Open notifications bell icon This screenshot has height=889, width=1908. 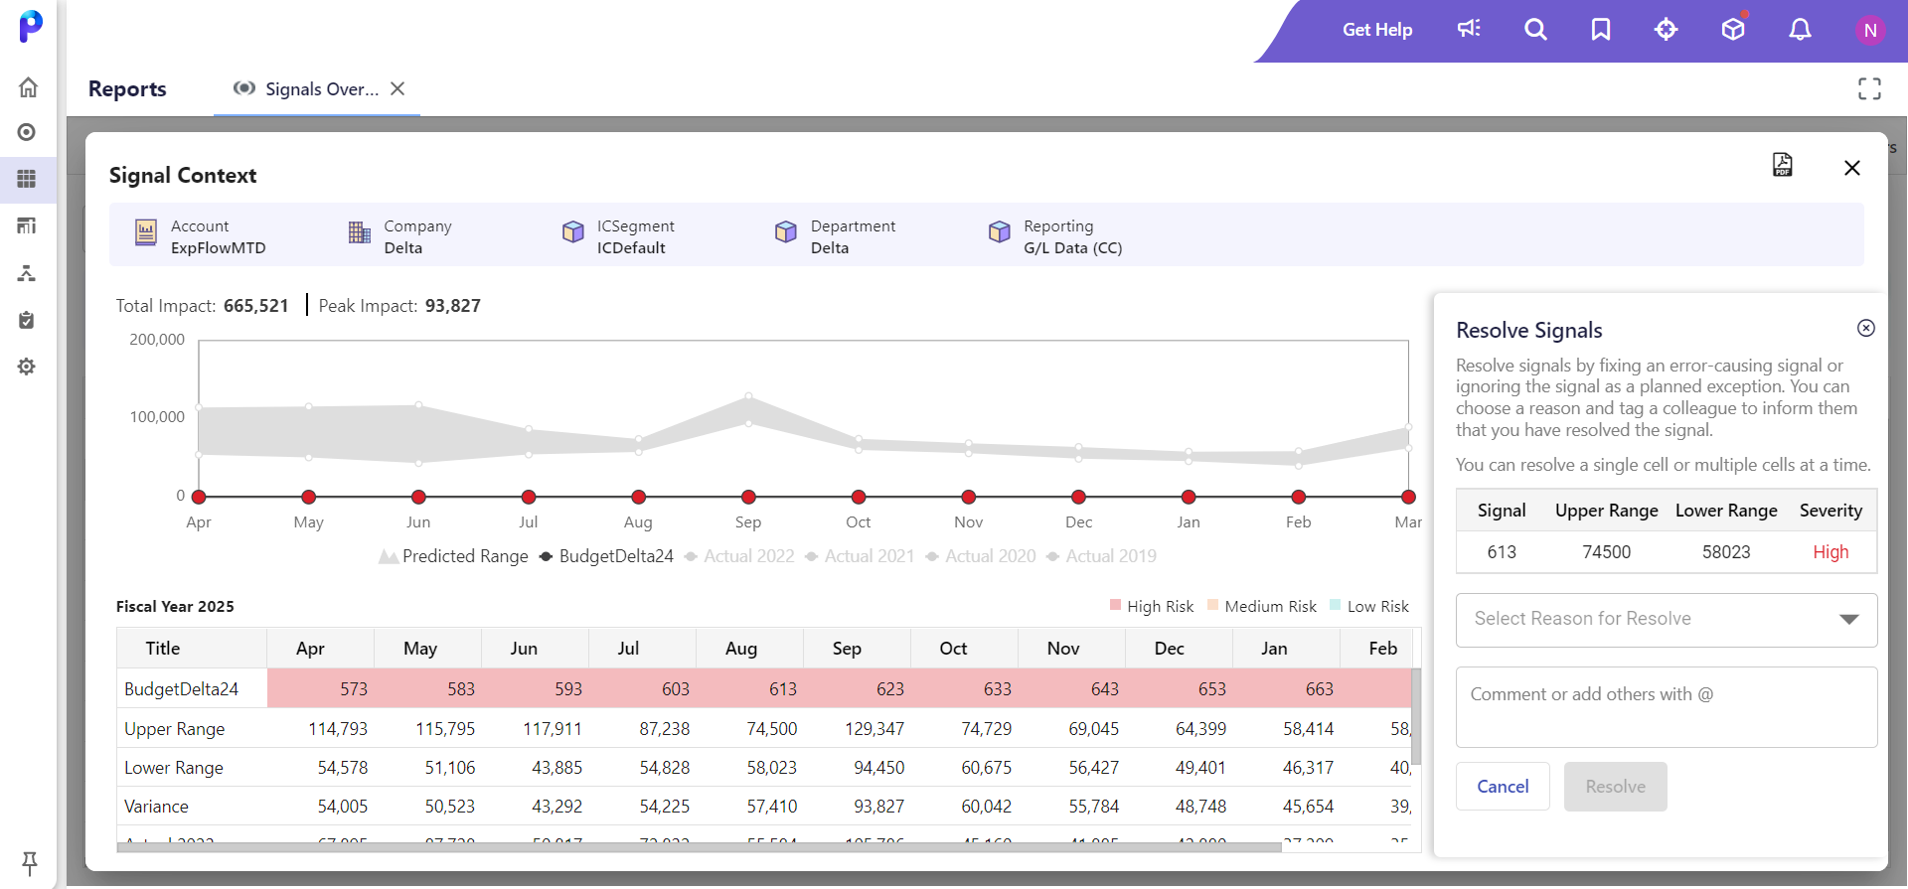pyautogui.click(x=1800, y=30)
